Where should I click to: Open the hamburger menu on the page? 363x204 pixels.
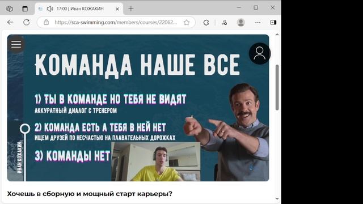[x=16, y=44]
